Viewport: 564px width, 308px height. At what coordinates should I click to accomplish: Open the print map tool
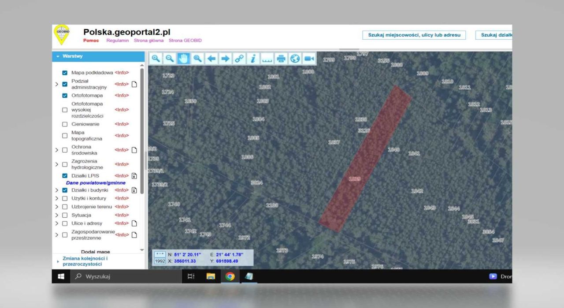[x=281, y=58]
